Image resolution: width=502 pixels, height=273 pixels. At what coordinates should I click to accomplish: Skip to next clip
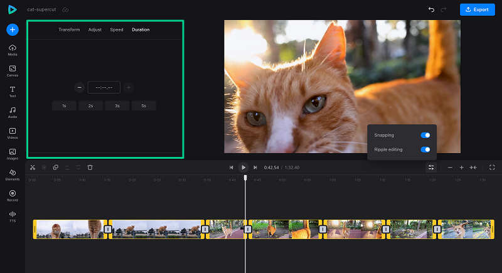(255, 168)
